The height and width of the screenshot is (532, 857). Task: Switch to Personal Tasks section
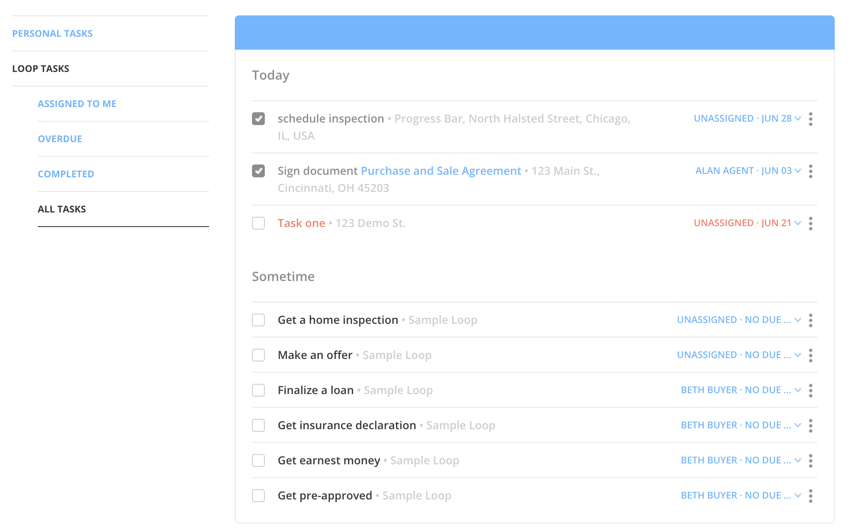coord(52,33)
